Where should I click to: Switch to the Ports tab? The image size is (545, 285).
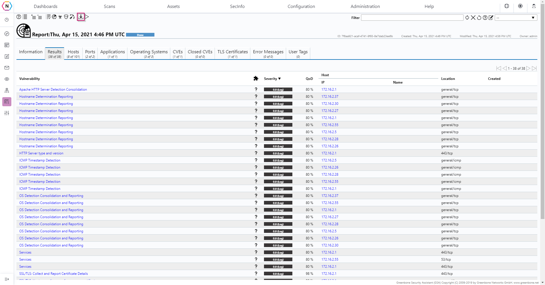[x=90, y=54]
